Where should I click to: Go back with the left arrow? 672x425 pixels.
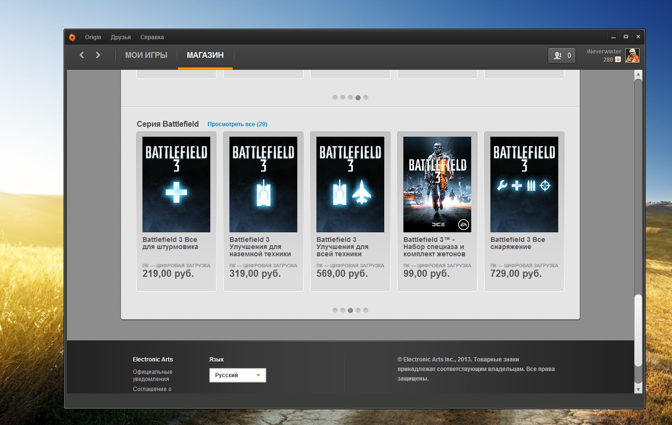pyautogui.click(x=82, y=55)
